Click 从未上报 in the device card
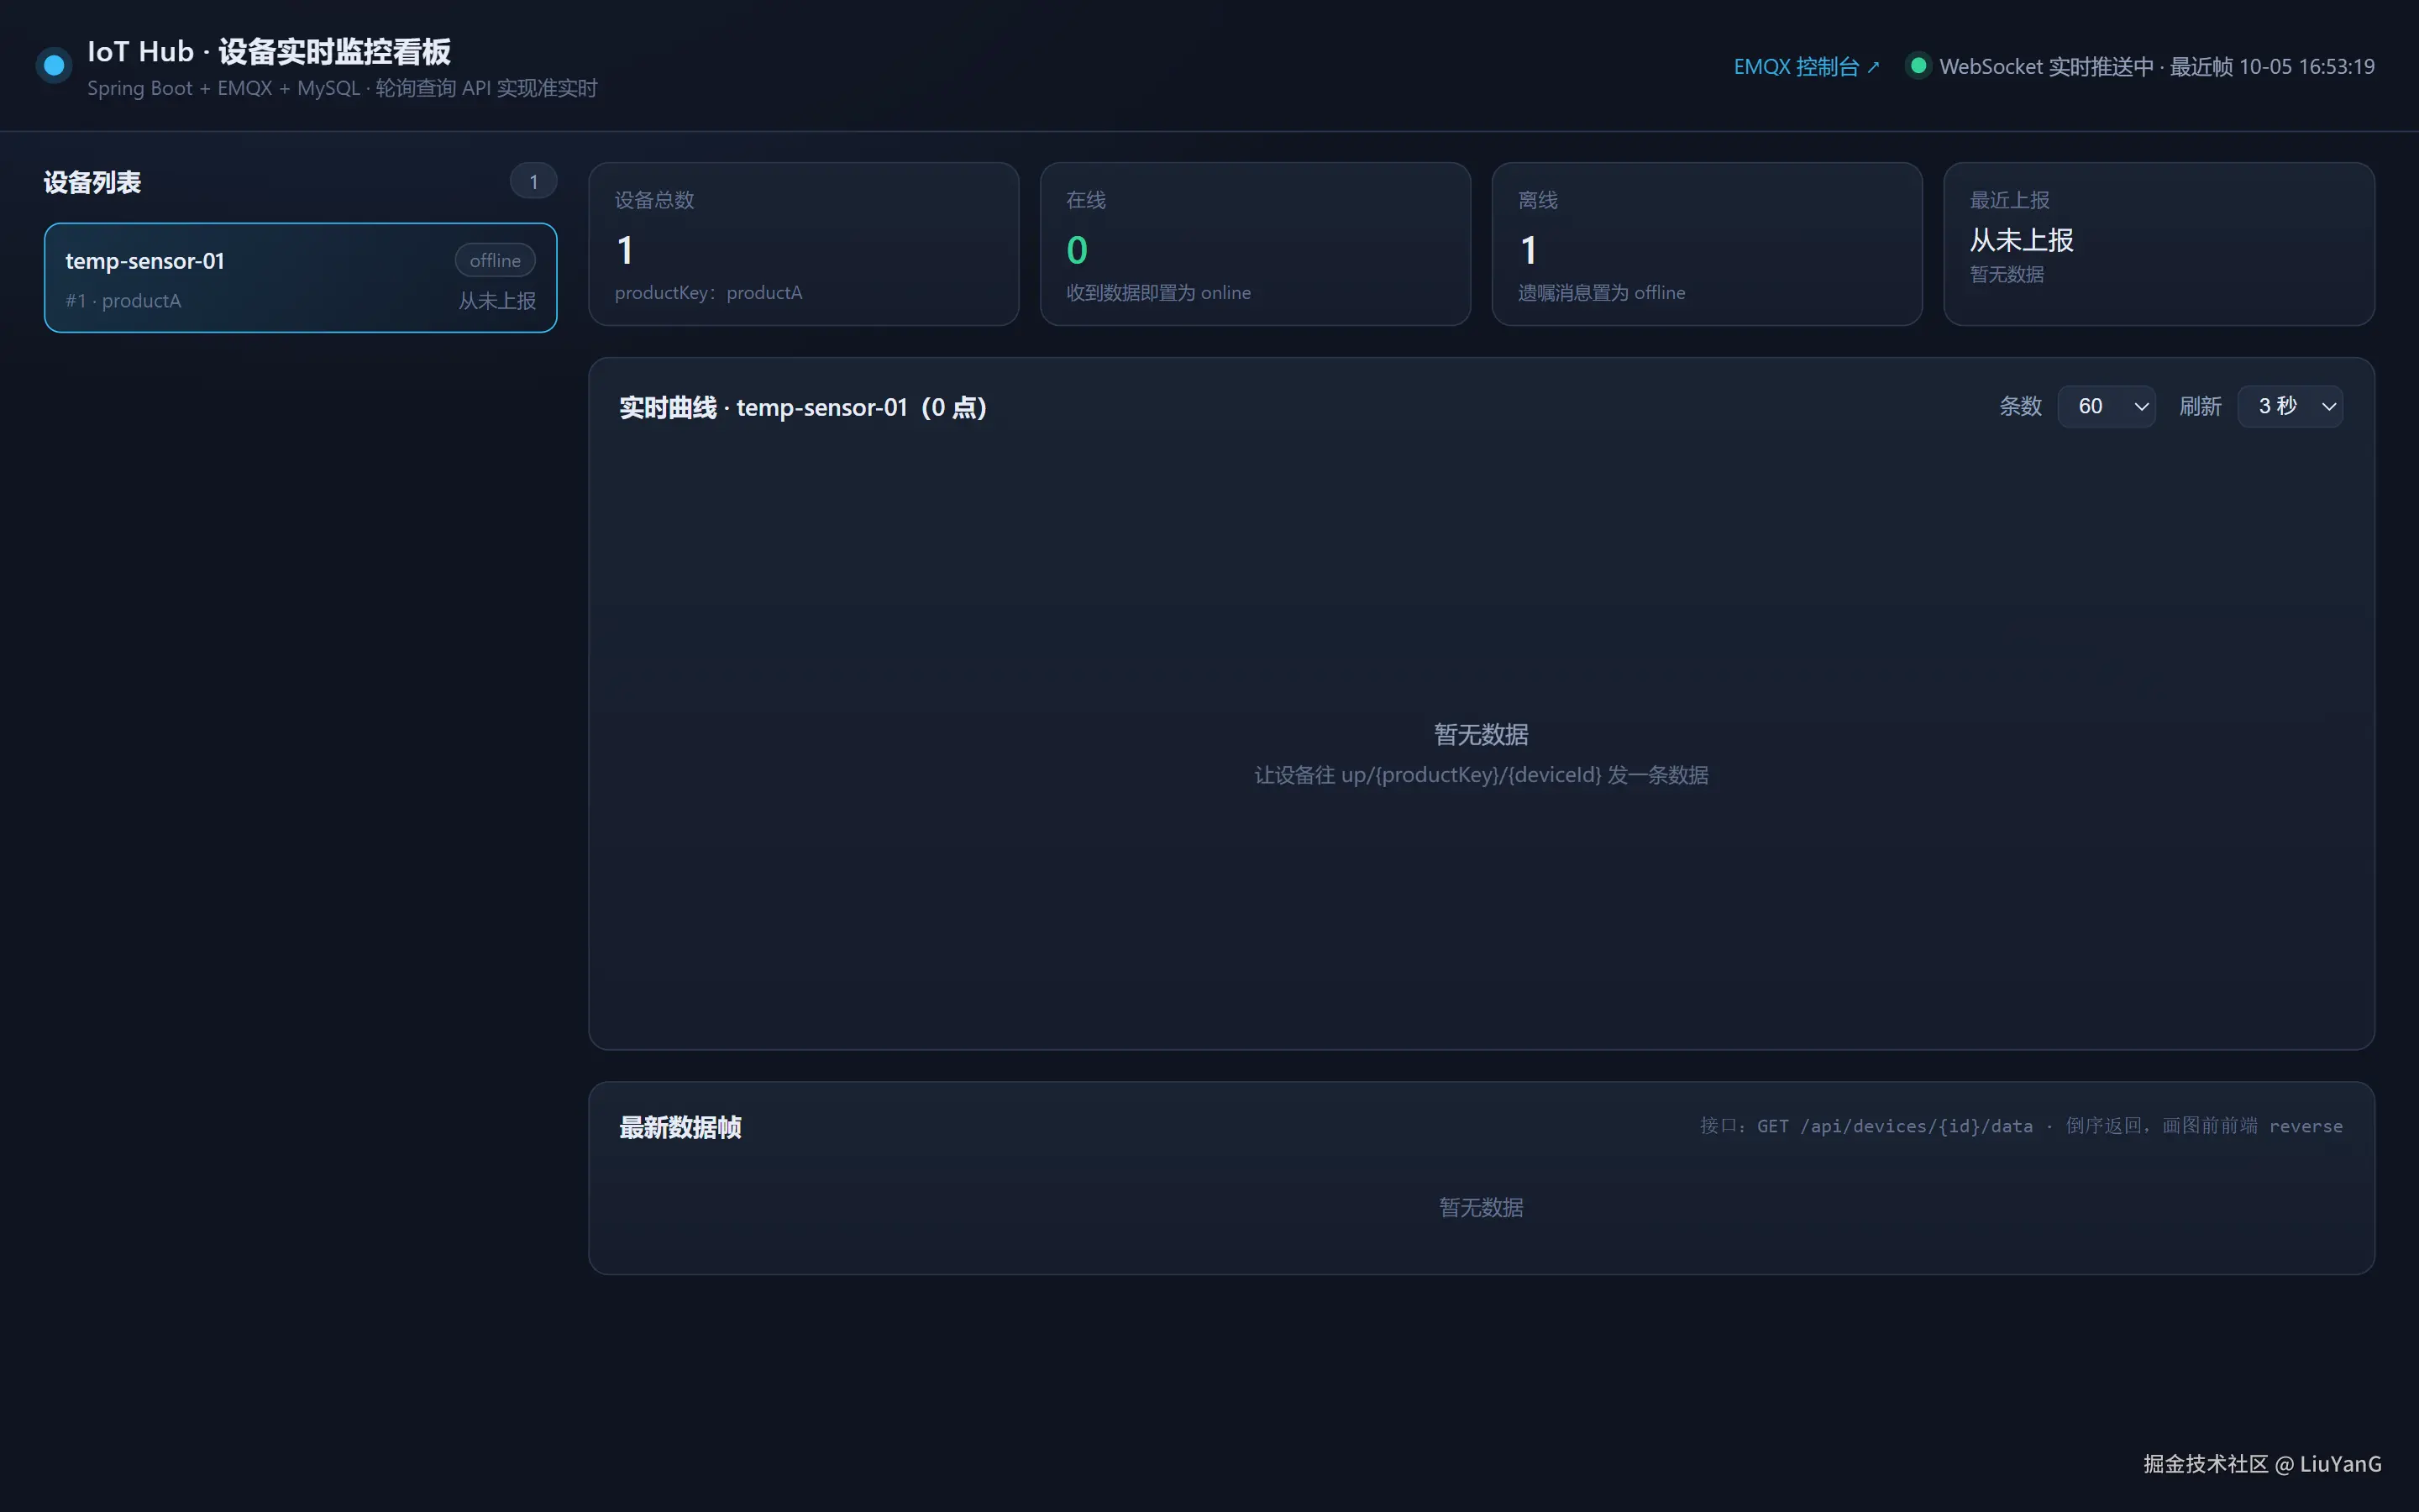 click(x=496, y=301)
